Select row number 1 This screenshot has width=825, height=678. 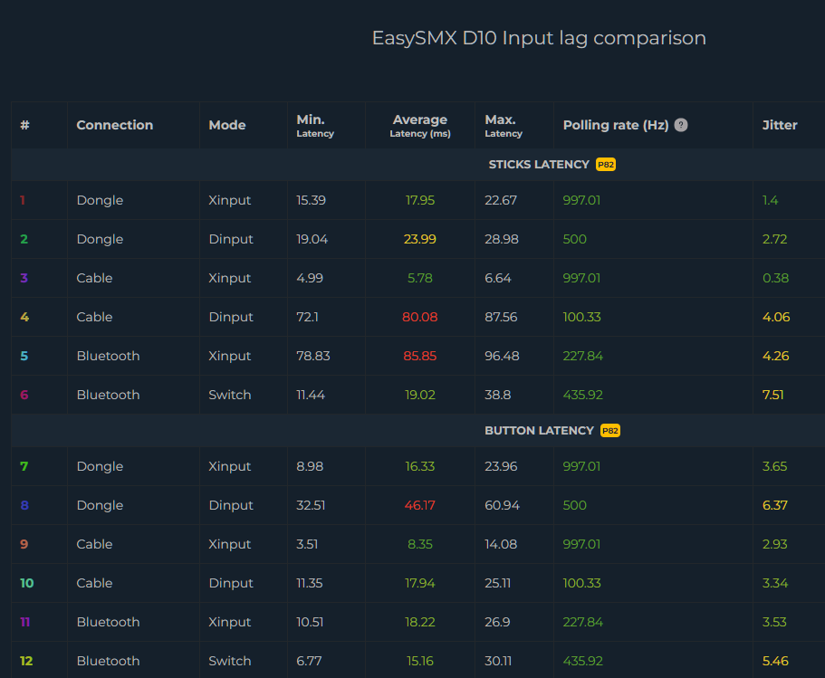(23, 200)
